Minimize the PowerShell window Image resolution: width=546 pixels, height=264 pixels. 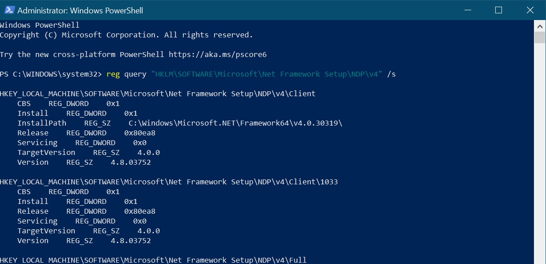[468, 10]
